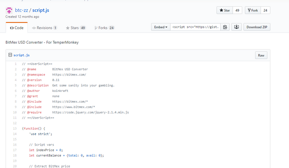View the Forks tab
This screenshot has height=168, width=289.
[104, 28]
